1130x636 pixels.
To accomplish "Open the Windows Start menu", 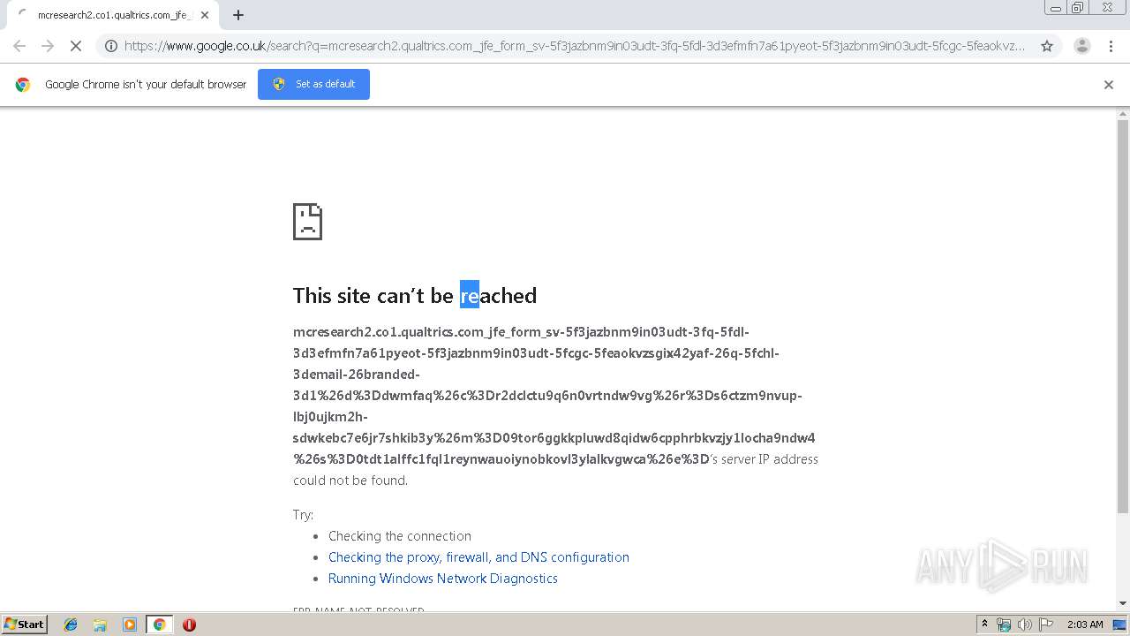I will coord(25,624).
